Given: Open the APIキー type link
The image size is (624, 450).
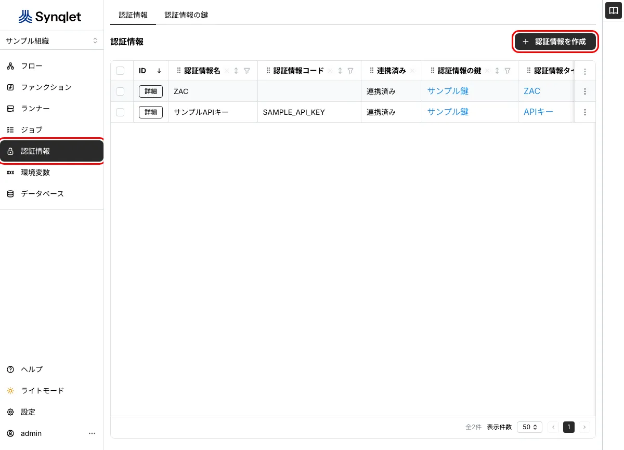Looking at the screenshot, I should (x=538, y=112).
